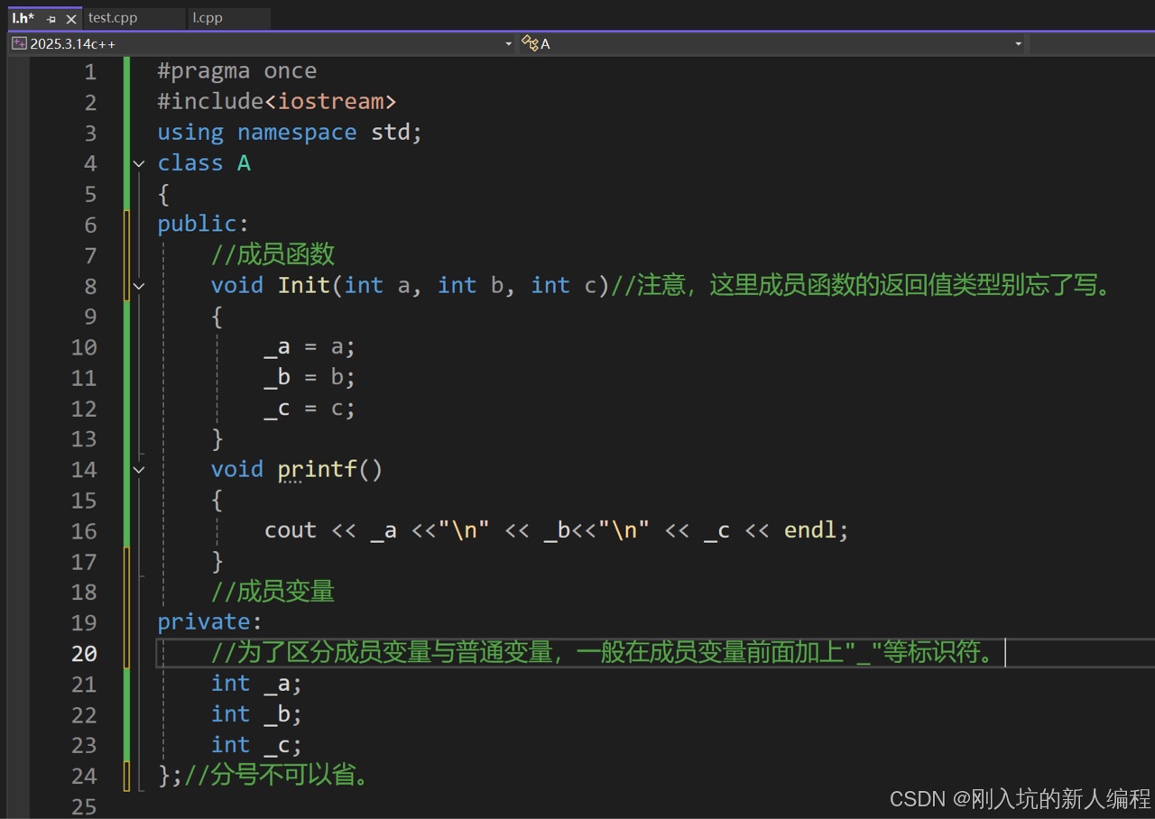Click line number 9 in the gutter

point(89,317)
